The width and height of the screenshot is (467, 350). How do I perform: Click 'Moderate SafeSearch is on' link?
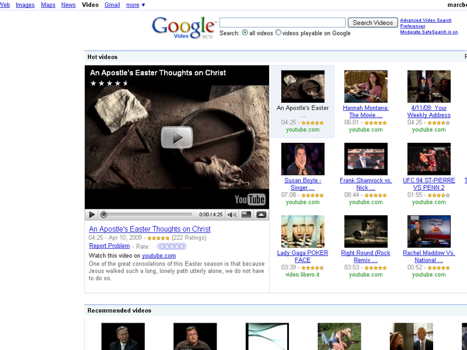(x=429, y=32)
